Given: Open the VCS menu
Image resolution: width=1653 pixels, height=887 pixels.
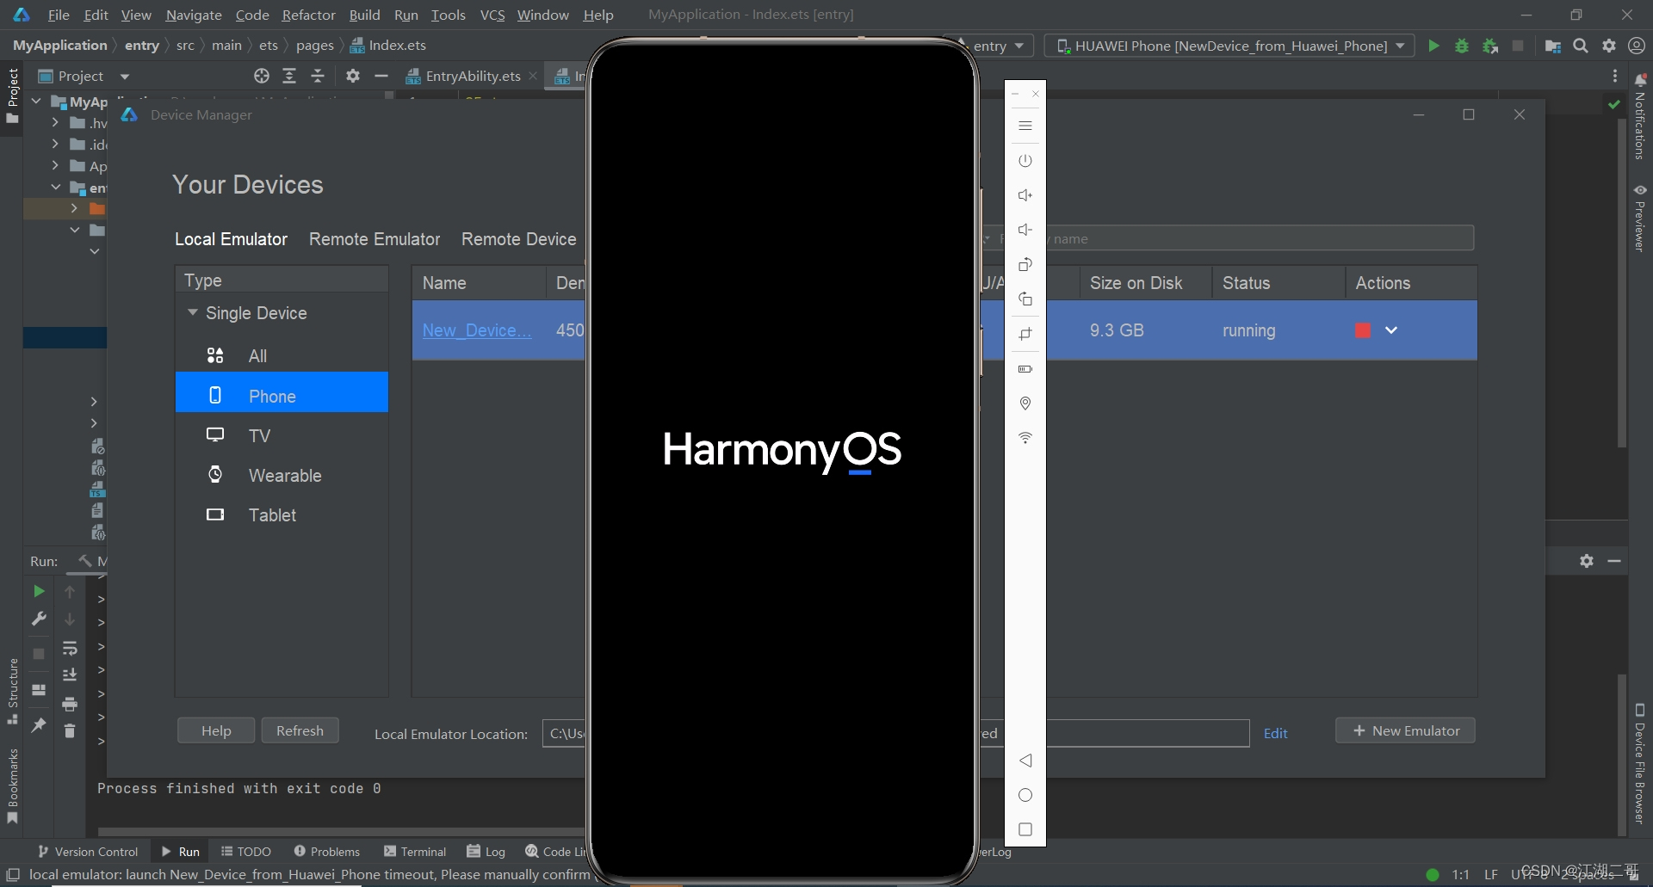Looking at the screenshot, I should coord(492,15).
